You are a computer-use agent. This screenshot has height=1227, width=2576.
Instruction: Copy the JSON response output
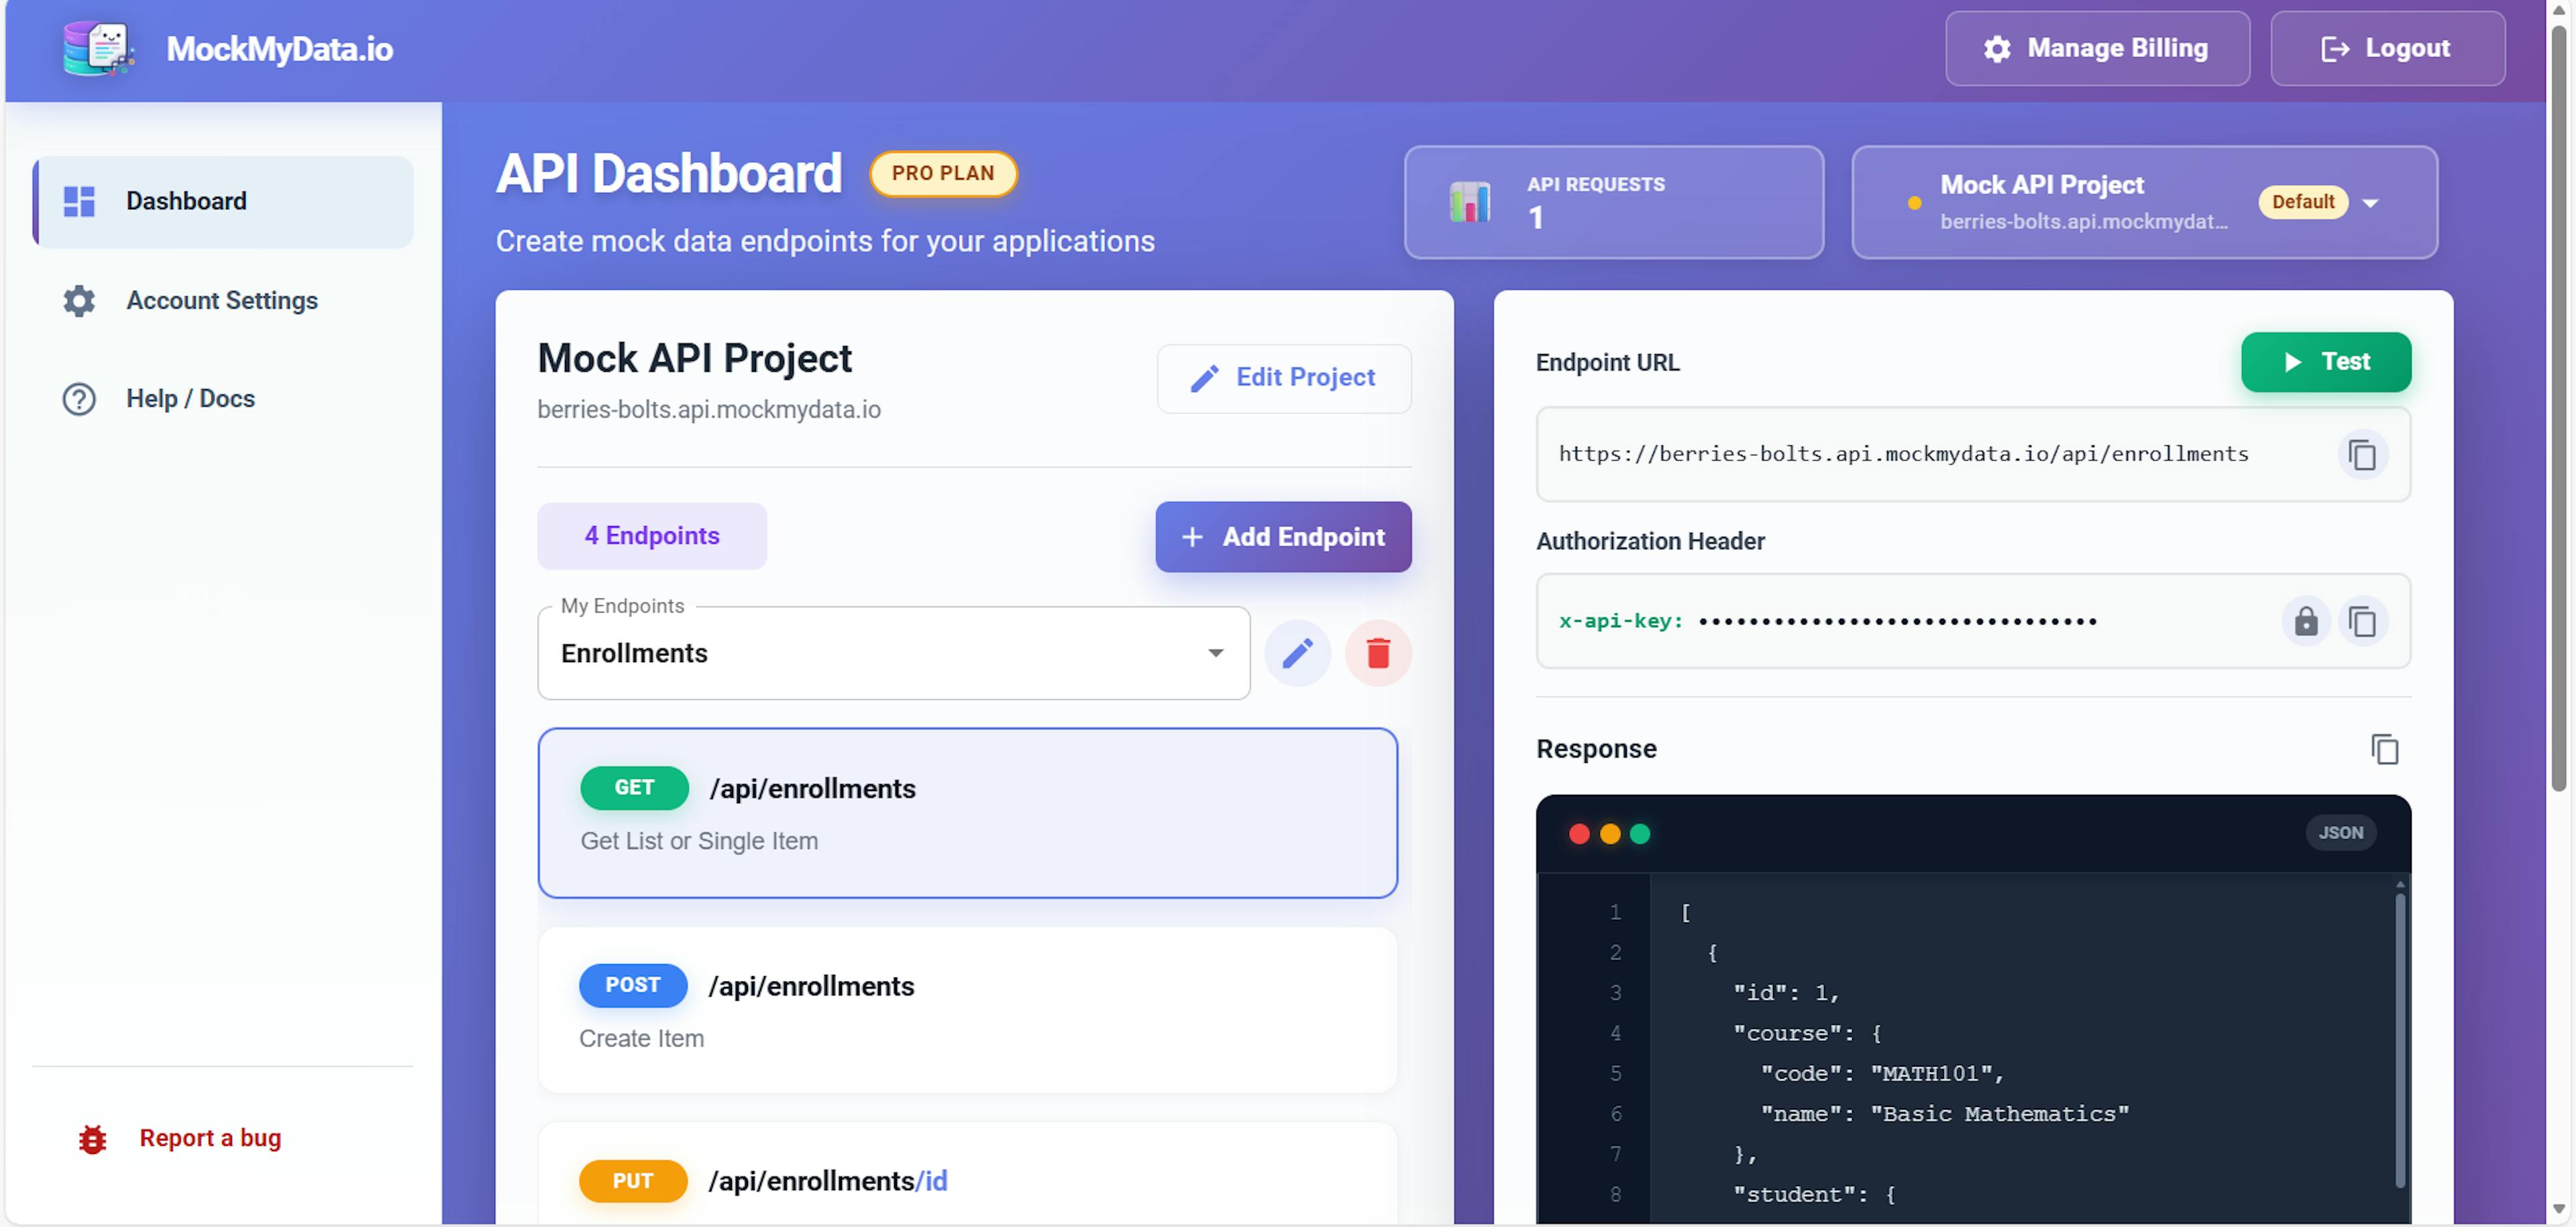click(x=2386, y=750)
